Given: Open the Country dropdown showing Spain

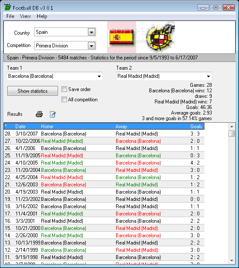Looking at the screenshot, I should tap(91, 32).
